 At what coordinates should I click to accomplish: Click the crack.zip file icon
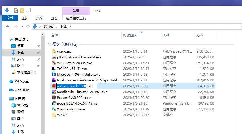[54, 51]
